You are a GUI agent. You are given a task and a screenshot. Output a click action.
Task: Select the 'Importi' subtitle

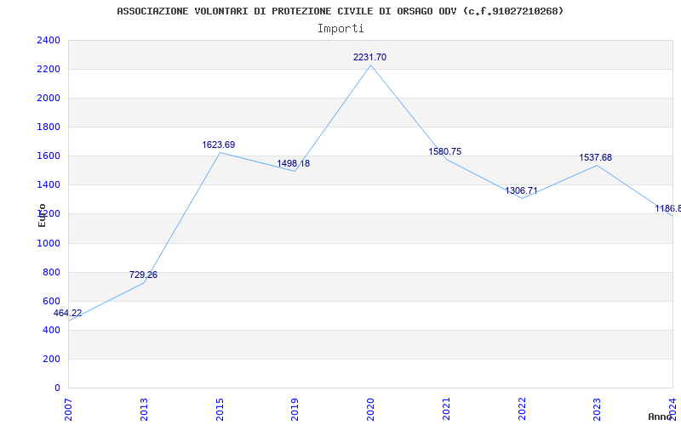(340, 29)
